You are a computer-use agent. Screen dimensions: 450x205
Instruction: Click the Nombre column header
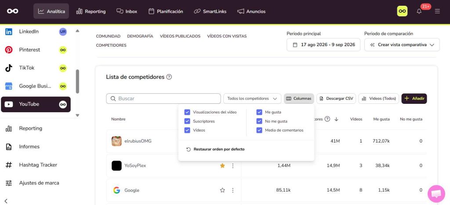118,119
